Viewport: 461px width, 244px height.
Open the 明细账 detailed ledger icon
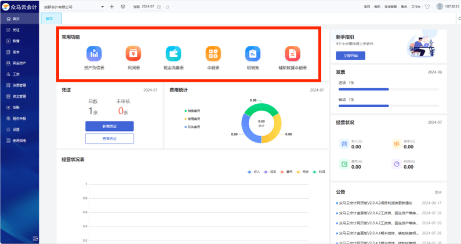tap(253, 54)
